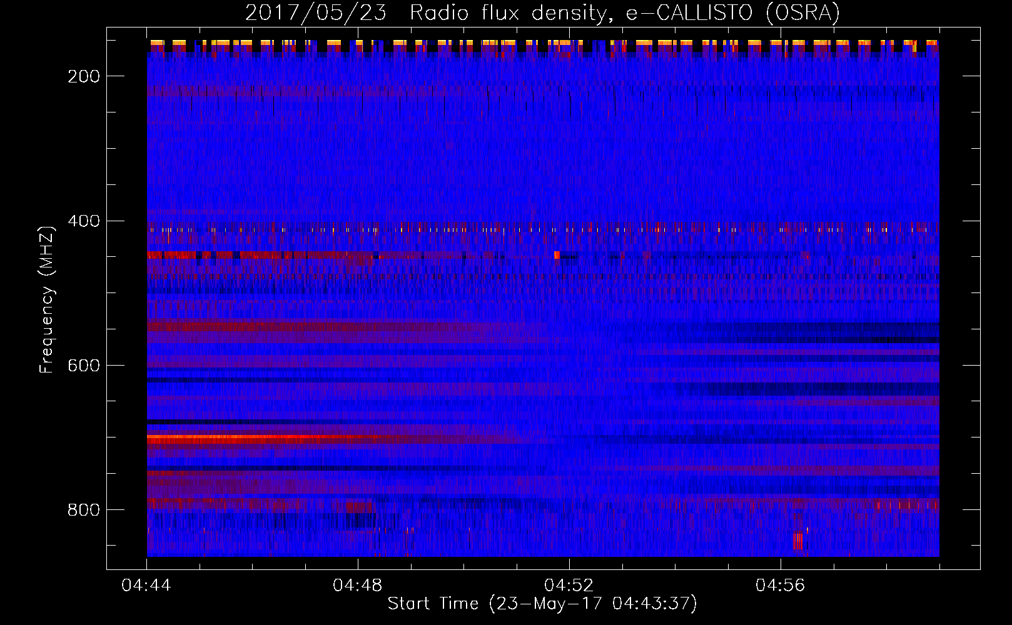Click the '200' frequency tick label
Screen dimensions: 1012x625
point(84,76)
